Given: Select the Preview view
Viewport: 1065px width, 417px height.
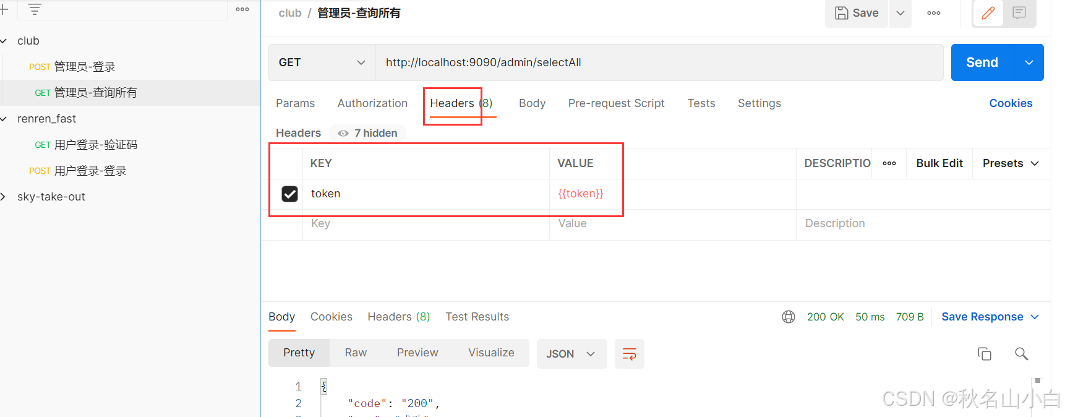Looking at the screenshot, I should pos(417,353).
